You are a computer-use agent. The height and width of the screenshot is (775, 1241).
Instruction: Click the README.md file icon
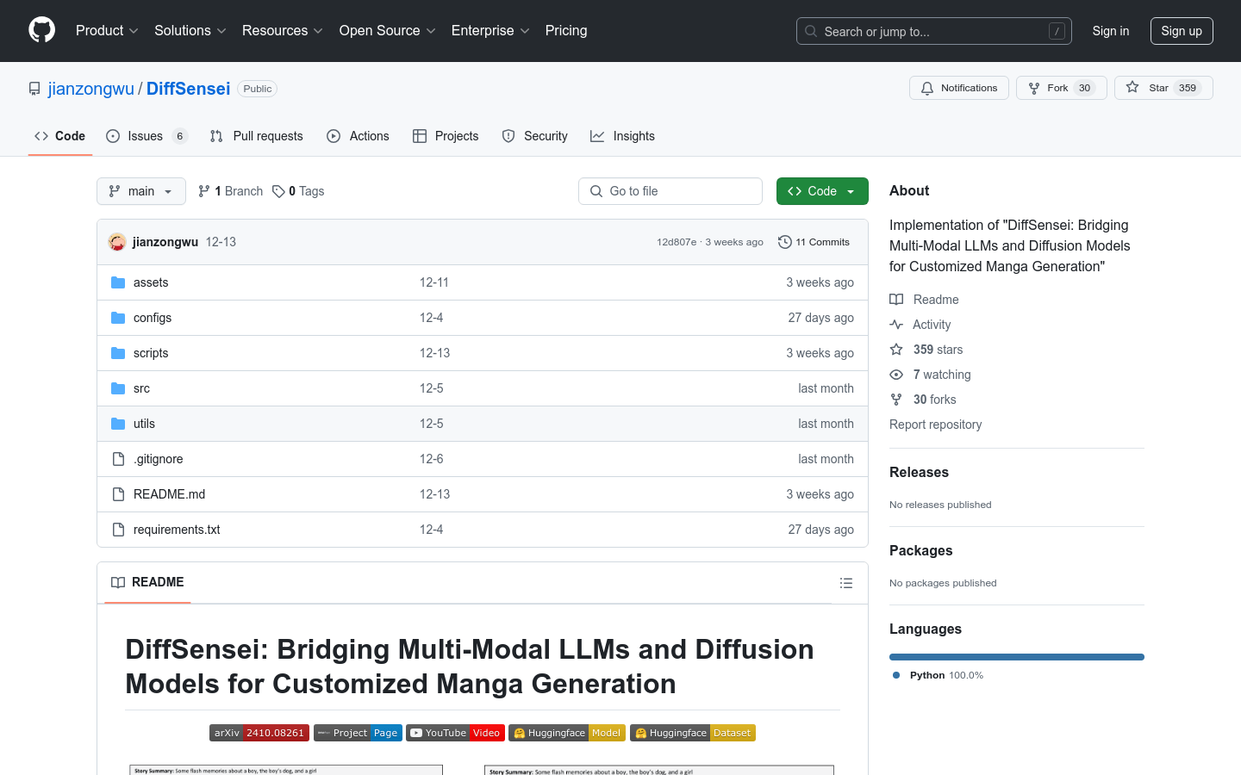coord(118,494)
